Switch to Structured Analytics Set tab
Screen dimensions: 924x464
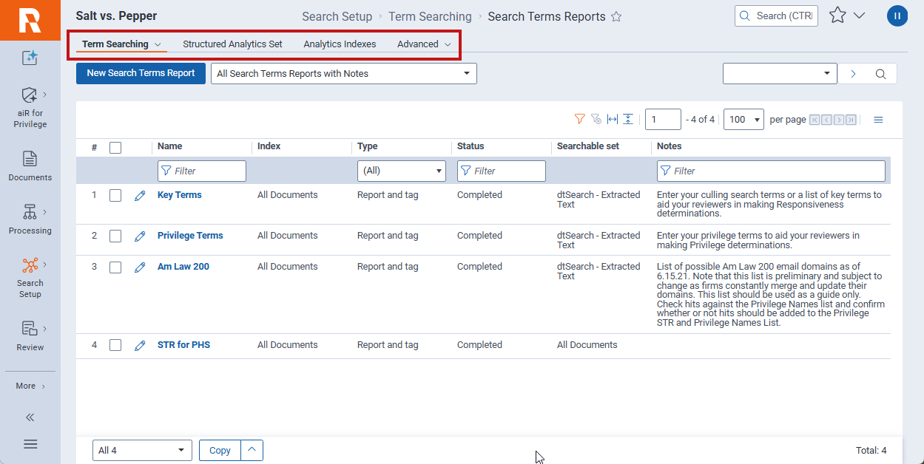pyautogui.click(x=232, y=44)
